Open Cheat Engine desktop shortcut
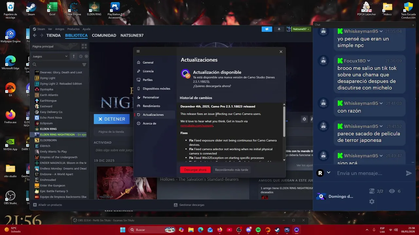Screen dimensions: 419x235 pos(73,9)
